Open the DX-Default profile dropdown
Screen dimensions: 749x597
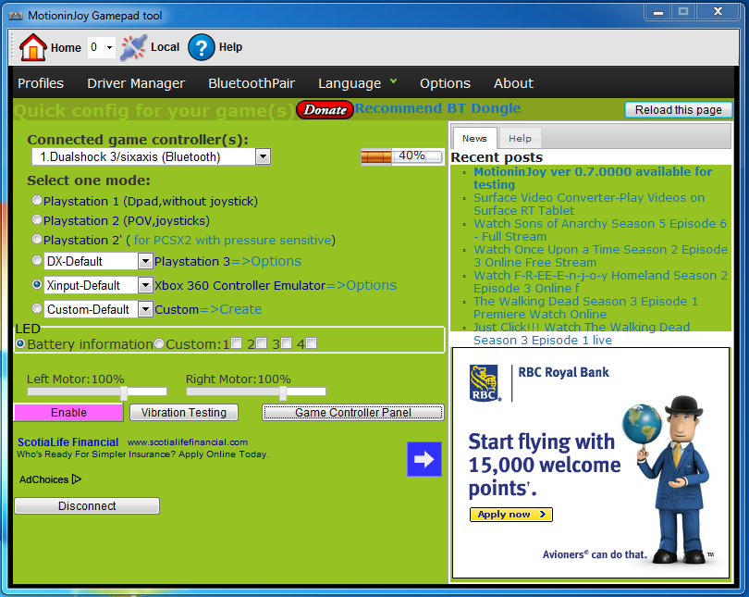click(145, 261)
